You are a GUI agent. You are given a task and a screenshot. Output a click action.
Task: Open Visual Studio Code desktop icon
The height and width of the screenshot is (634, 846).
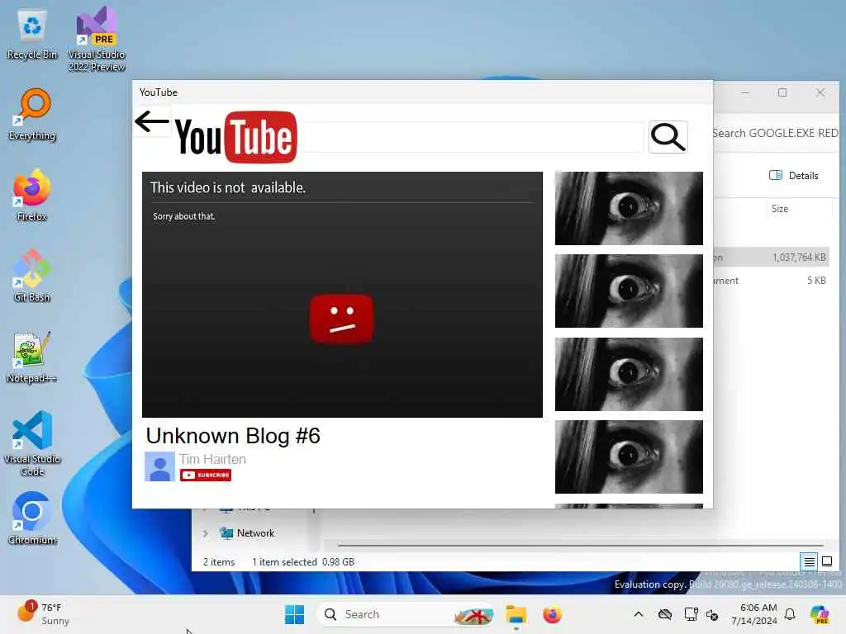[x=32, y=443]
